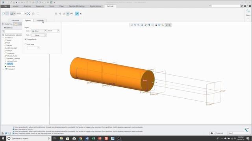Click the command search input box

tap(226, 6)
